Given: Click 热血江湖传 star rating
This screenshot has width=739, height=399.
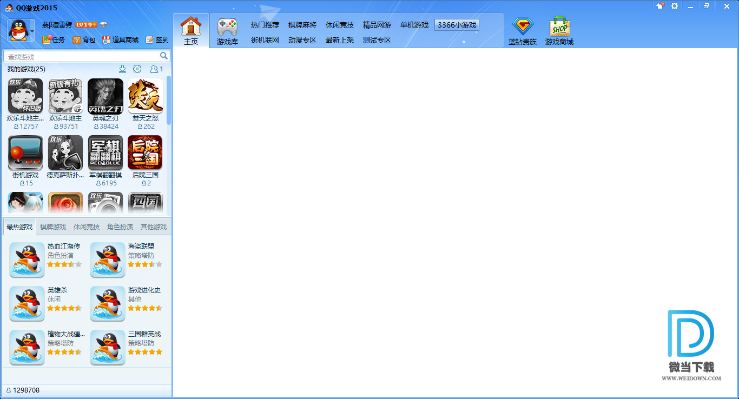Looking at the screenshot, I should (64, 264).
